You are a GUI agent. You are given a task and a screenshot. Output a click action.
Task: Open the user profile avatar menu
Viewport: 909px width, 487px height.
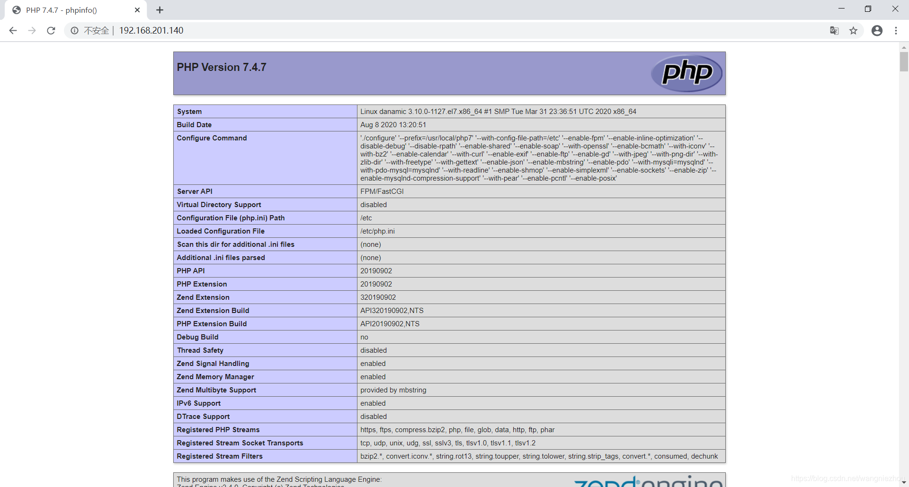click(x=877, y=31)
